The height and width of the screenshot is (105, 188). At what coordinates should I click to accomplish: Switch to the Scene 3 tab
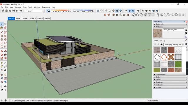[x=19, y=18]
